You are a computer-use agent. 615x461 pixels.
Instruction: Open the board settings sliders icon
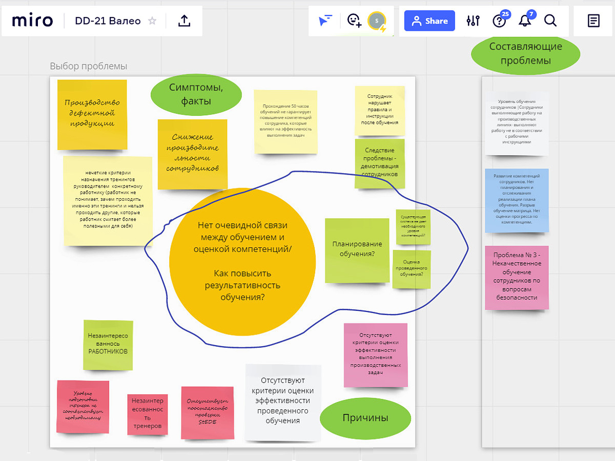473,21
